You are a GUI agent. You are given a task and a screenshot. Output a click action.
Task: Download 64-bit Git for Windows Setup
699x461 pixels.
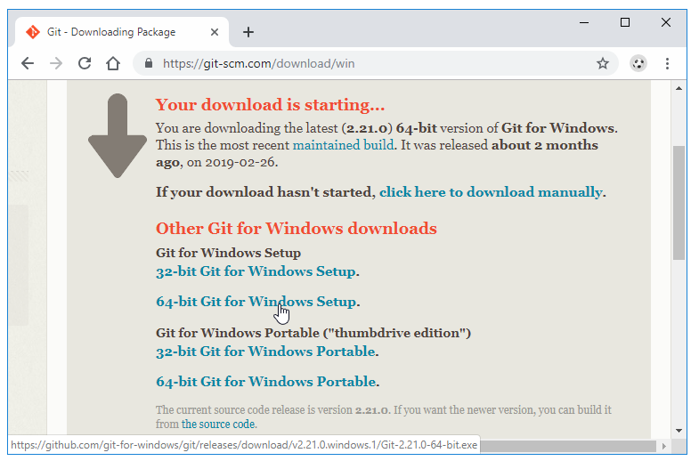256,302
